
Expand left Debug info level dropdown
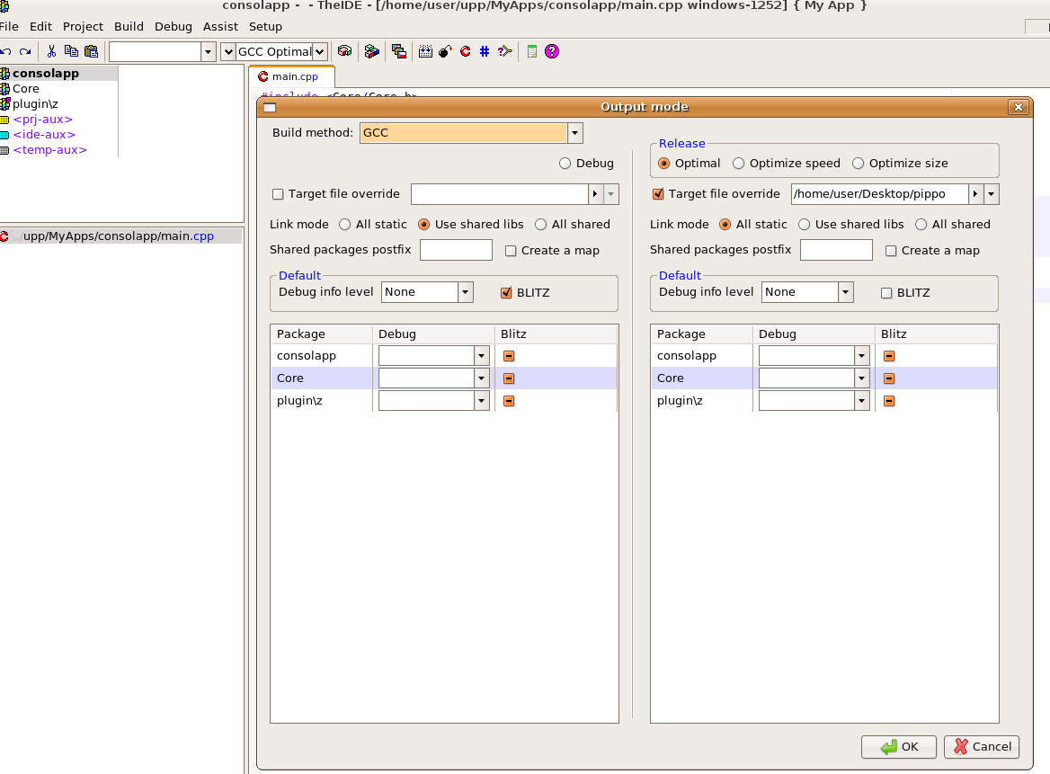(x=465, y=292)
